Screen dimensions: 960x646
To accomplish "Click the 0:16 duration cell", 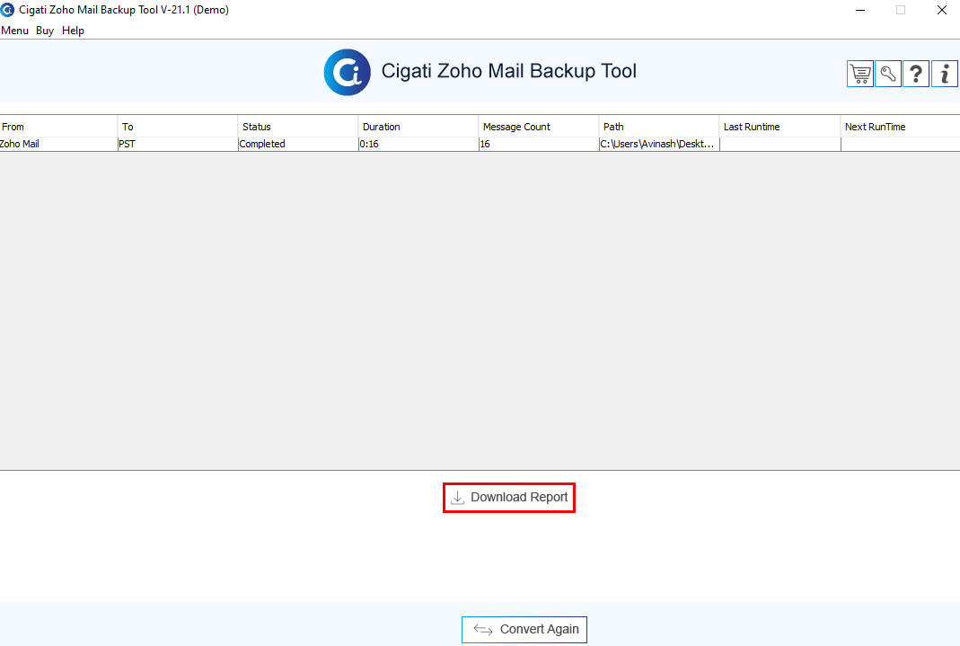I will pyautogui.click(x=418, y=144).
